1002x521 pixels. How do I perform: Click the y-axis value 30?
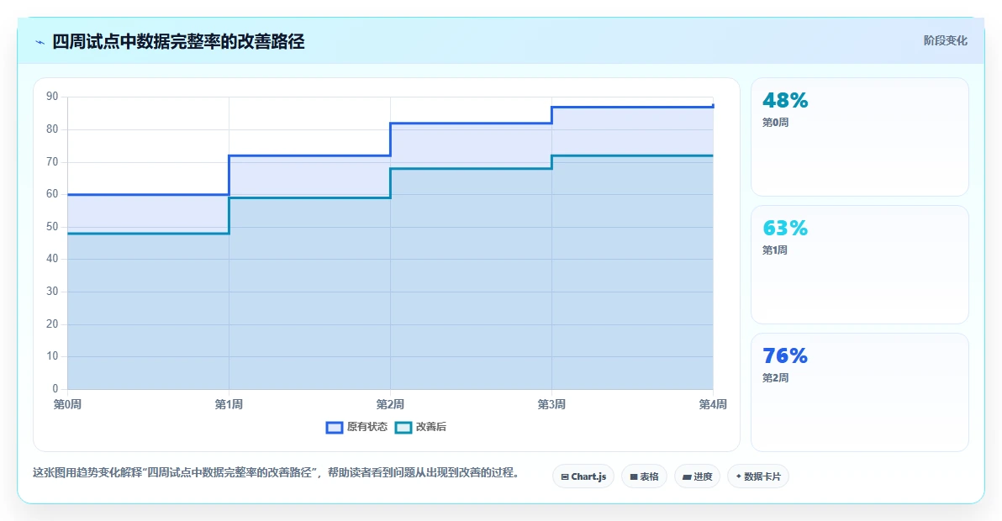[52, 291]
